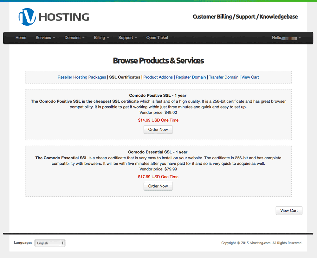317x258 pixels.
Task: Click the Browse Products & Services heading
Action: (158, 61)
